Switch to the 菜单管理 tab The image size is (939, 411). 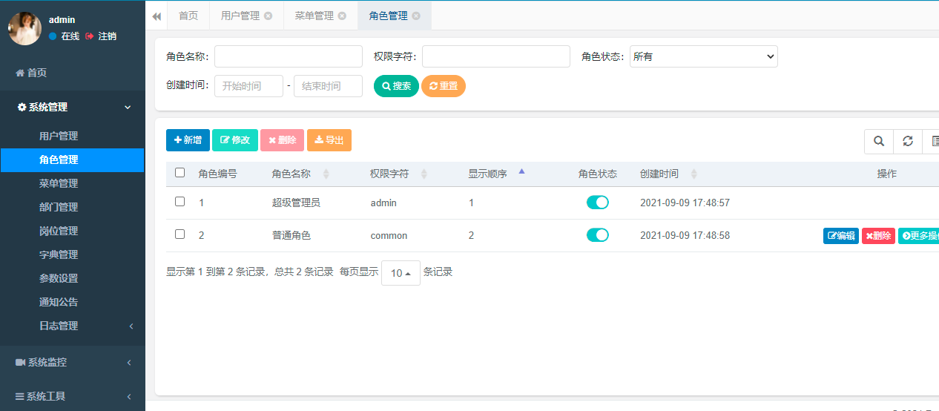click(x=314, y=16)
